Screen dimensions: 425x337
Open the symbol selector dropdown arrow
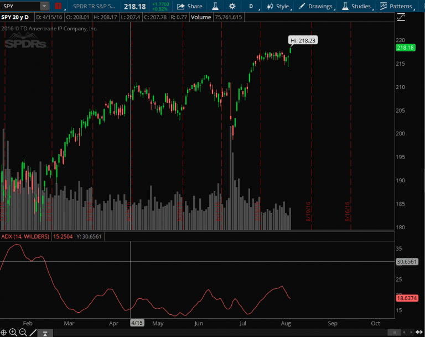[x=44, y=6]
